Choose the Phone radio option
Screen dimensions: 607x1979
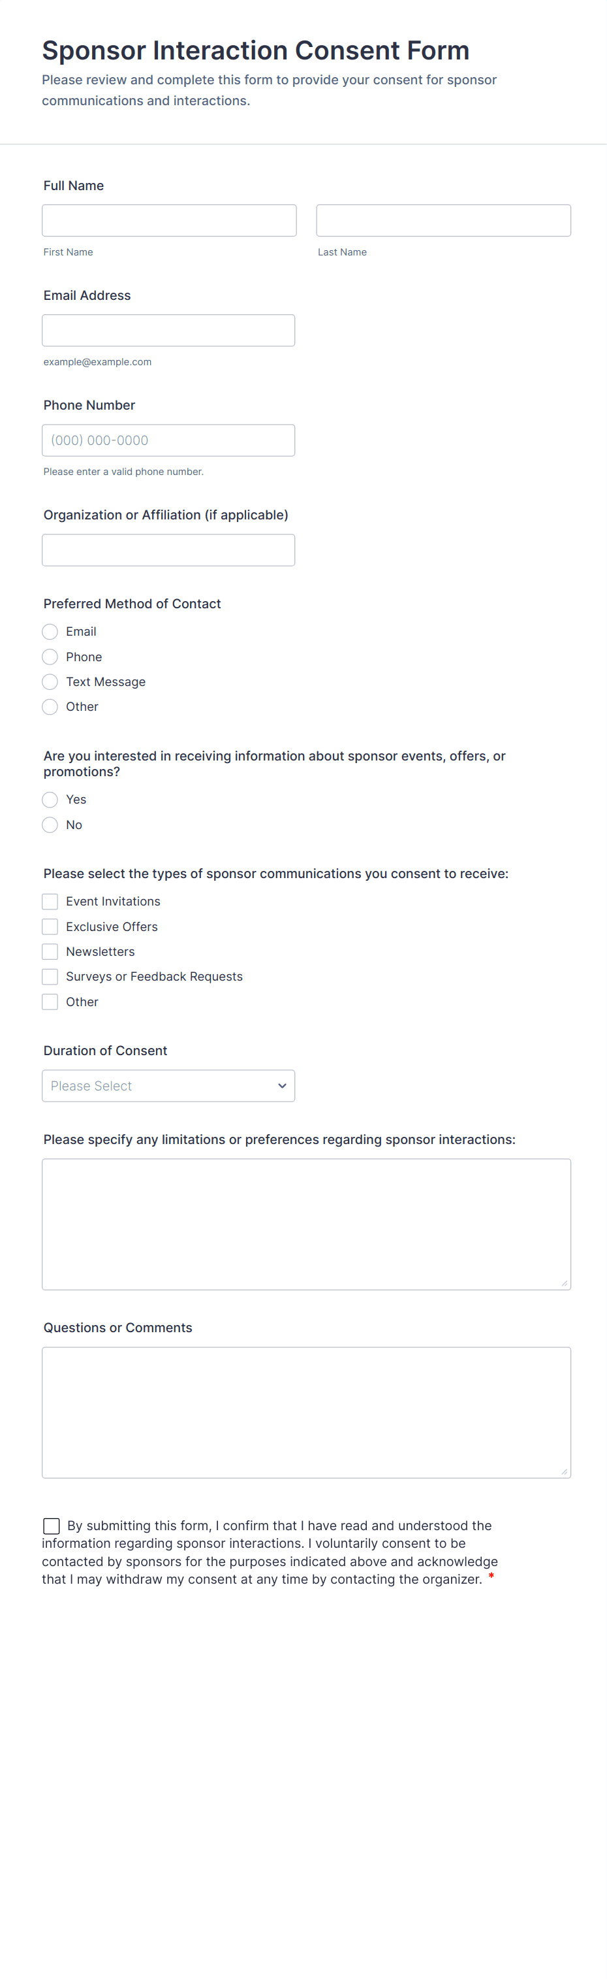(x=50, y=657)
